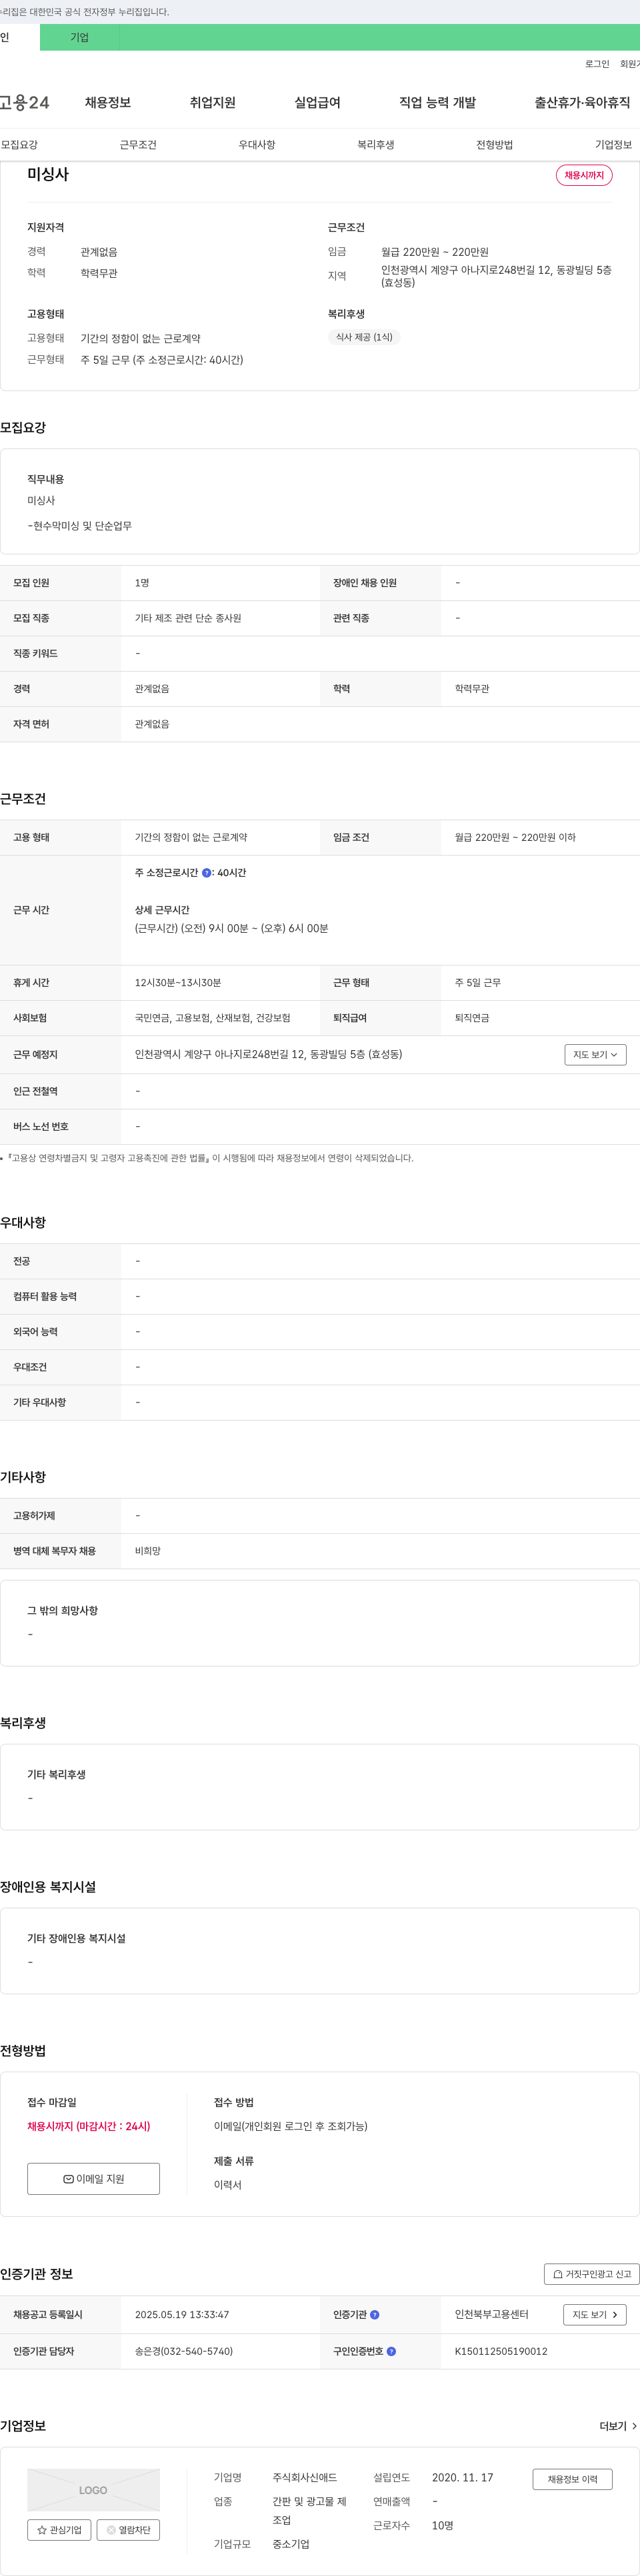Click the 인천북부고용센터 agency name
The width and height of the screenshot is (640, 2576).
tap(491, 2314)
